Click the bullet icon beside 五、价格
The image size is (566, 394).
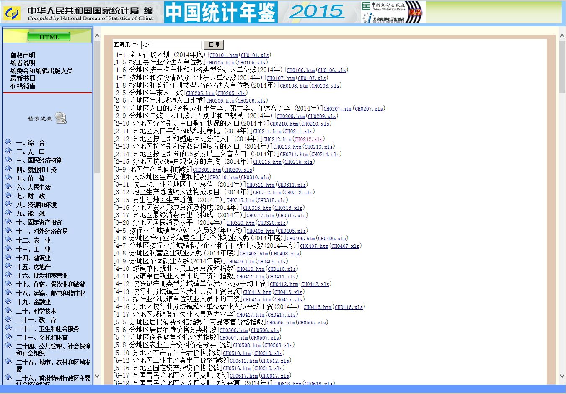coord(8,178)
